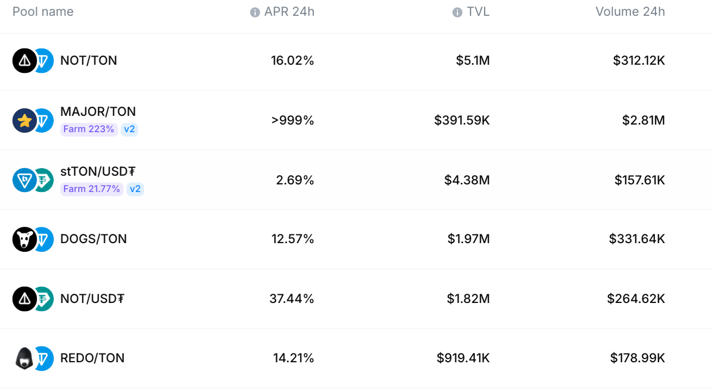The height and width of the screenshot is (390, 712).
Task: Click the REDO hooded token icon
Action: tap(23, 358)
